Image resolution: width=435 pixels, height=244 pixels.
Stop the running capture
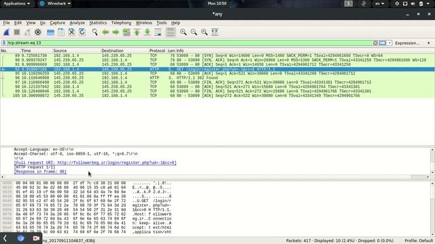tap(17, 32)
